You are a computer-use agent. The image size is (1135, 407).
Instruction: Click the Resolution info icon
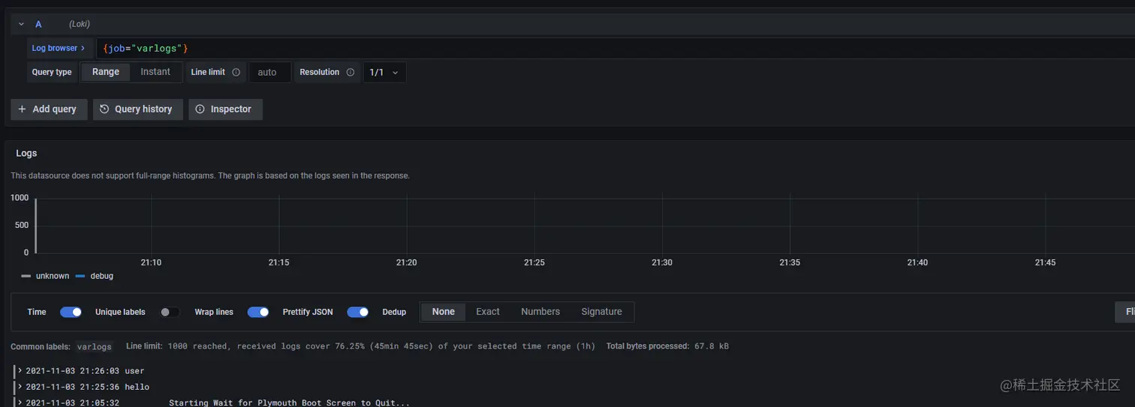349,73
